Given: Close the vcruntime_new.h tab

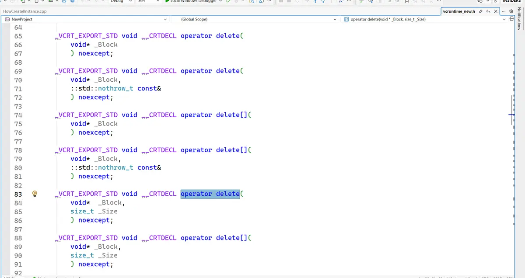Looking at the screenshot, I should 496,11.
